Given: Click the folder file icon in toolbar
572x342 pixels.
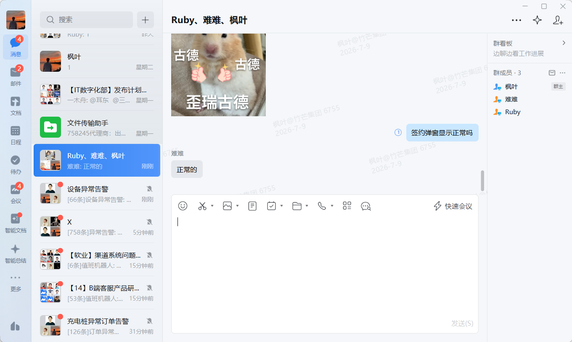Looking at the screenshot, I should 297,206.
